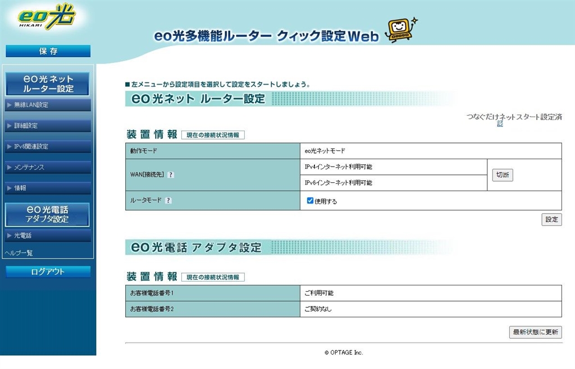This screenshot has width=575, height=369.
Task: Click help icon next to WAN[接続先]
Action: pyautogui.click(x=171, y=175)
